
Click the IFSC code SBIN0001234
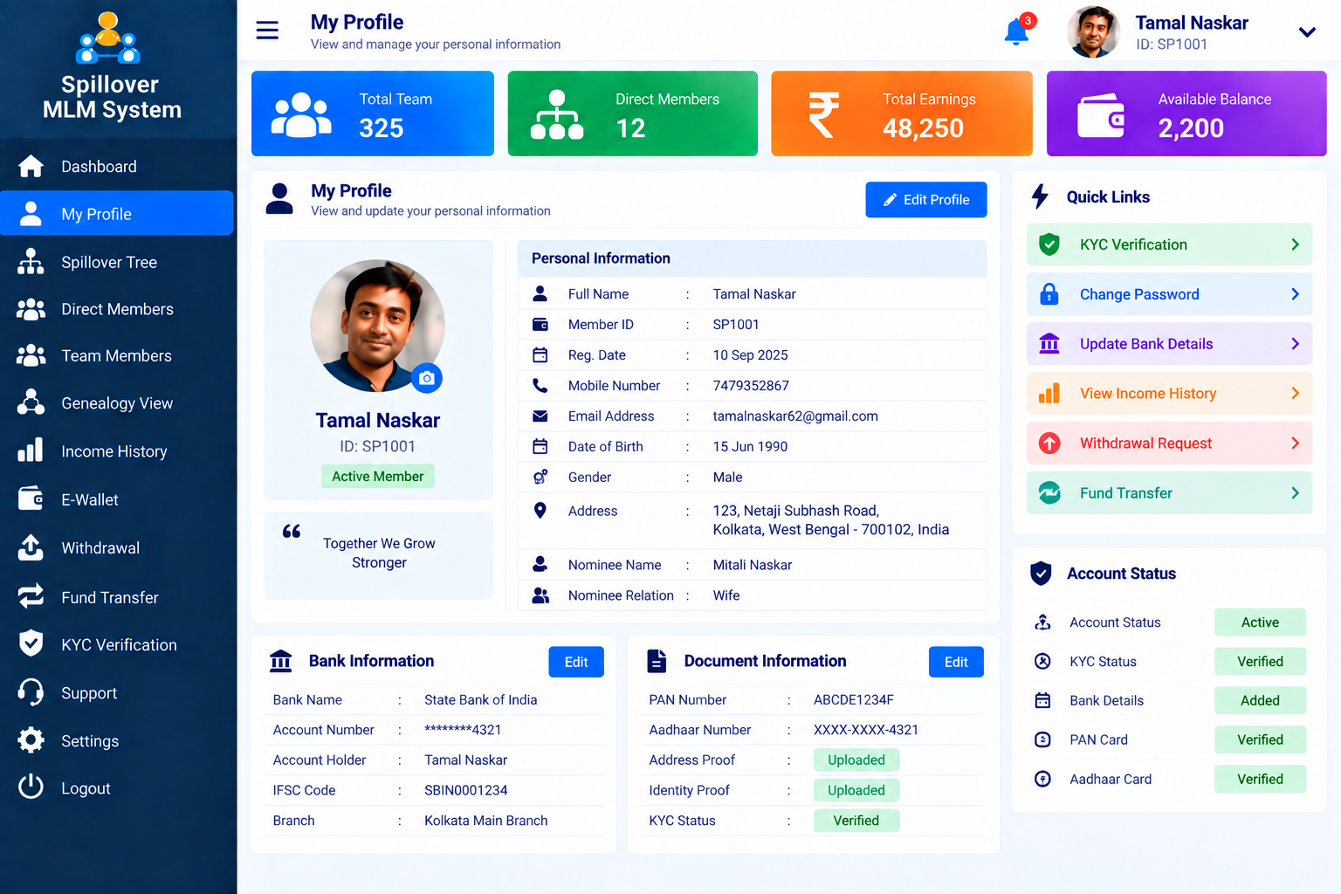click(x=466, y=790)
